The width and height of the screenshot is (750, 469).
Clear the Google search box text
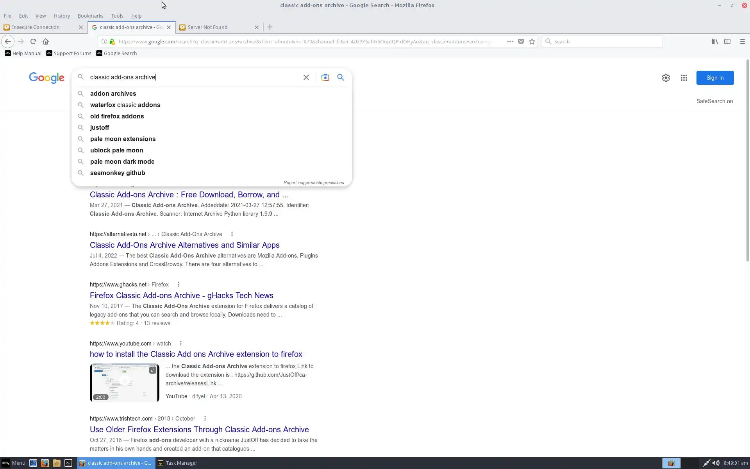pos(306,77)
